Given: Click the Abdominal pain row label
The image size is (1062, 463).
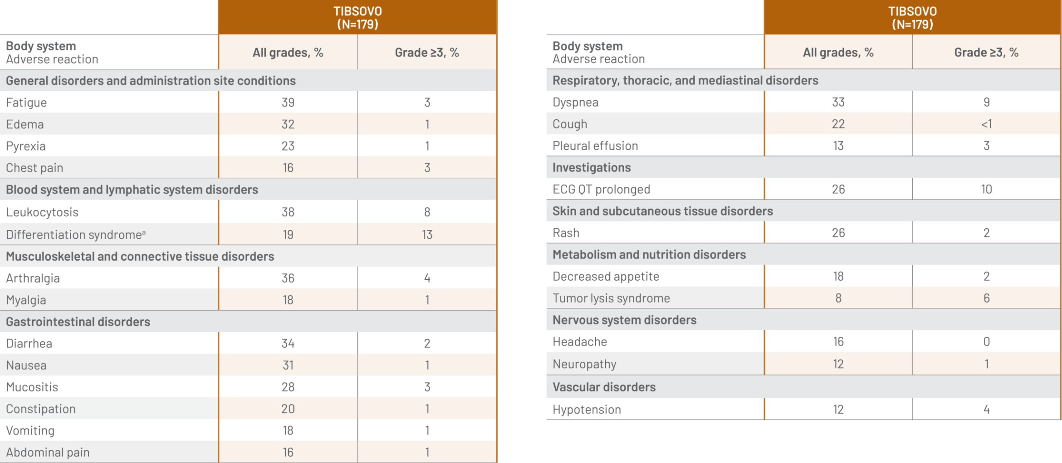Looking at the screenshot, I should coord(48,452).
